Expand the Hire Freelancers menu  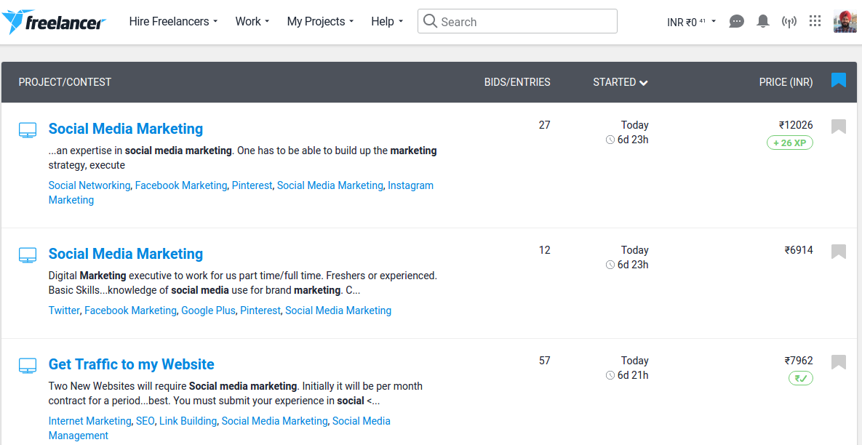coord(172,21)
